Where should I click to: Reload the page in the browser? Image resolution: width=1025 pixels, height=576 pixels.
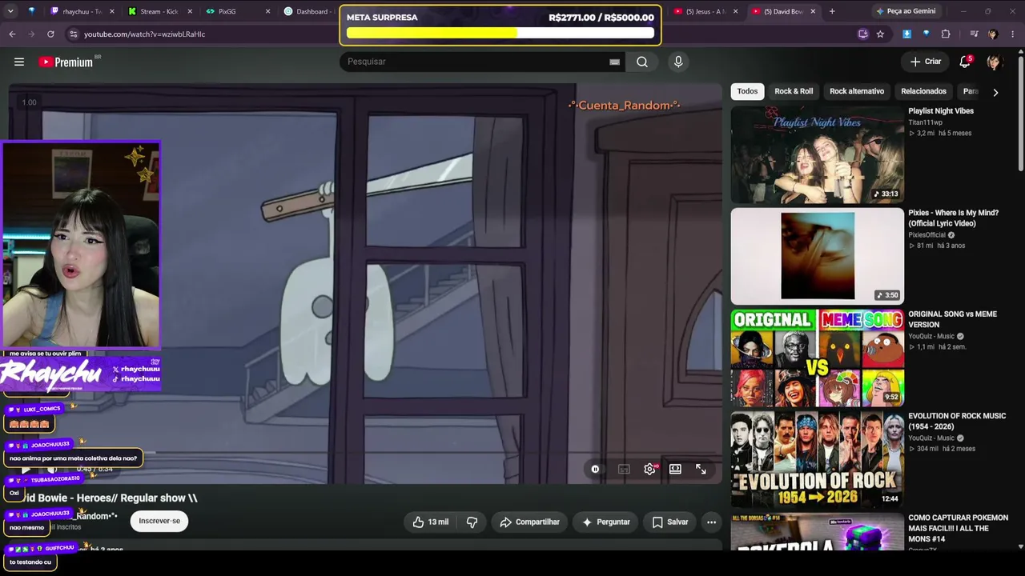[50, 34]
